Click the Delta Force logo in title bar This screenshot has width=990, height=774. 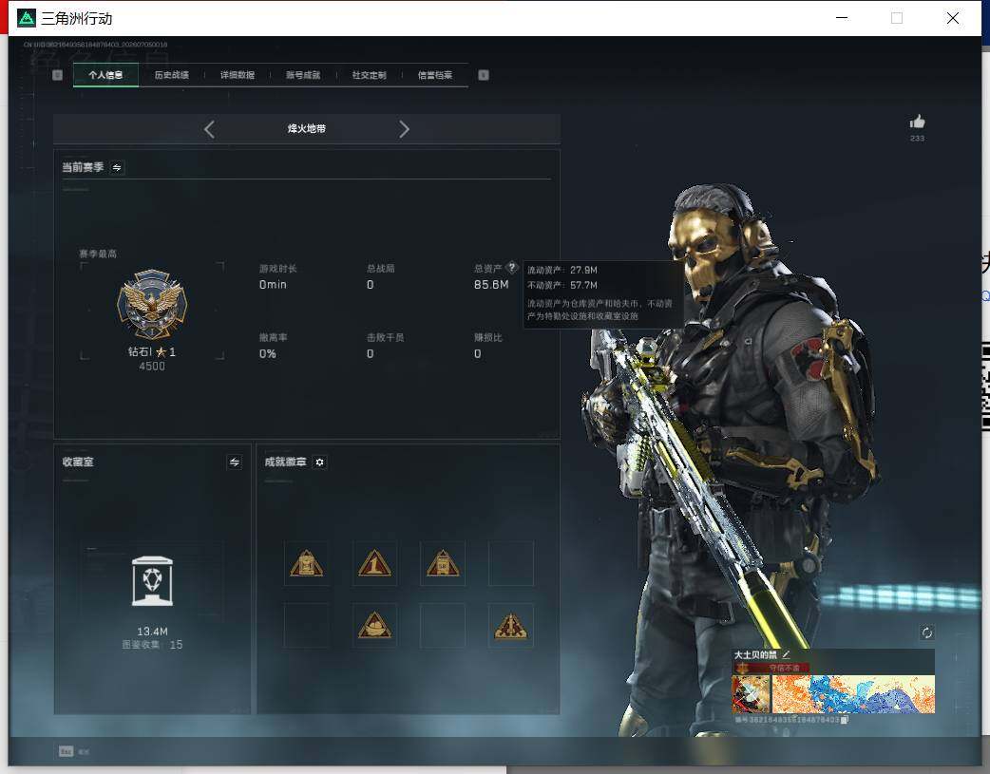coord(27,18)
